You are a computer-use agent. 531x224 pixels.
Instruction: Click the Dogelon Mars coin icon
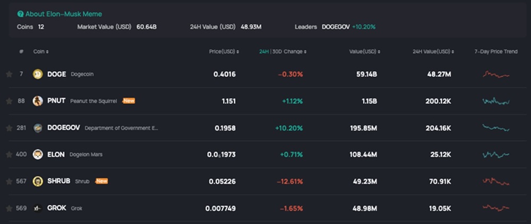click(38, 155)
